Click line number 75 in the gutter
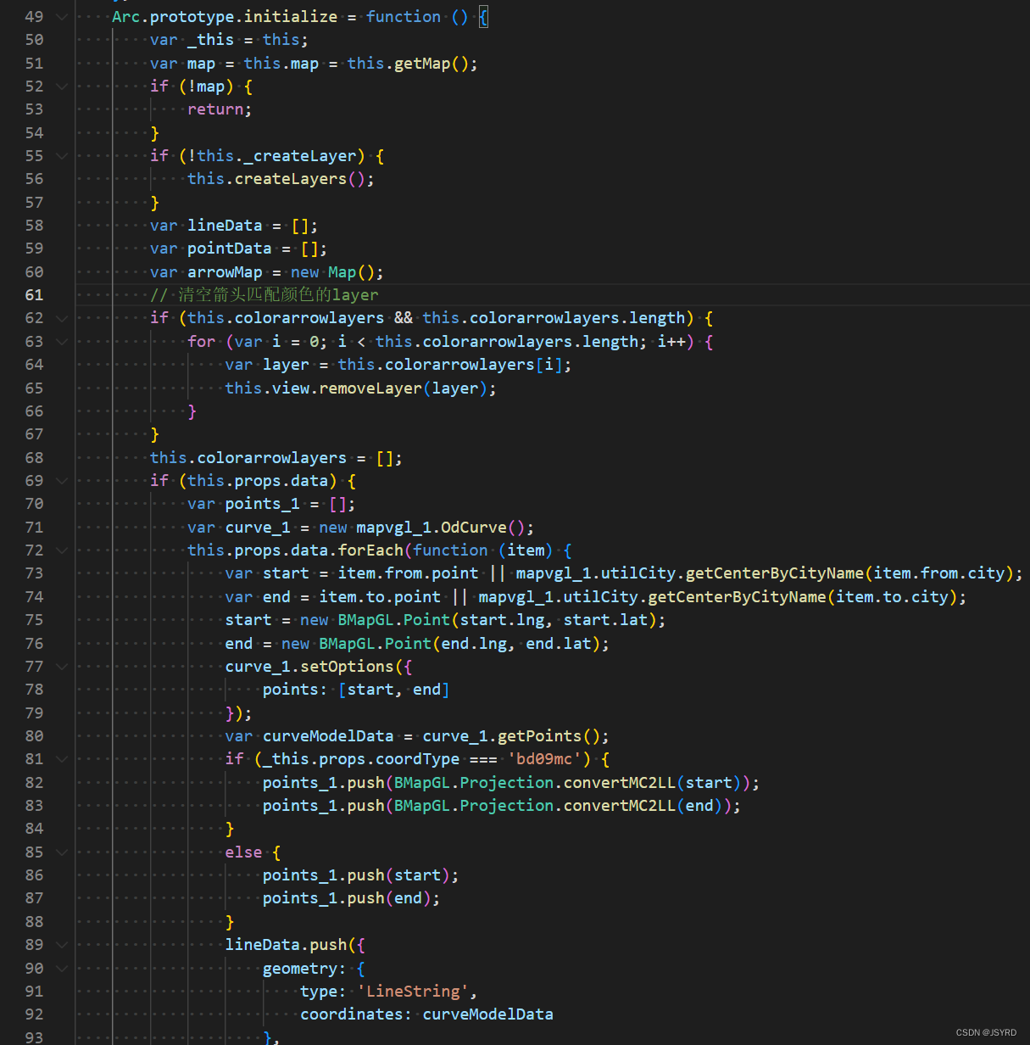1030x1045 pixels. 34,620
